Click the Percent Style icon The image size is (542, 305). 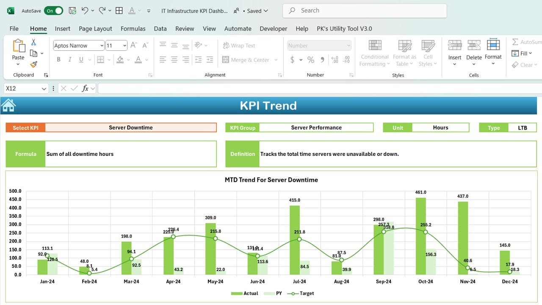(311, 60)
